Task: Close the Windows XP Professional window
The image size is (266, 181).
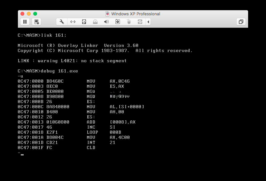Action: tap(22, 14)
